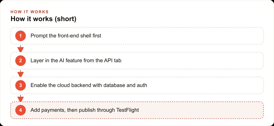Click the arrow between steps 2 and 3

click(x=21, y=73)
